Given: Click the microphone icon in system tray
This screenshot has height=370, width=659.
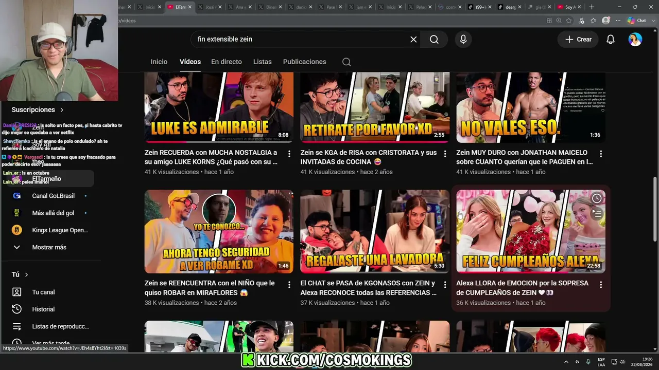Looking at the screenshot, I should (x=588, y=362).
